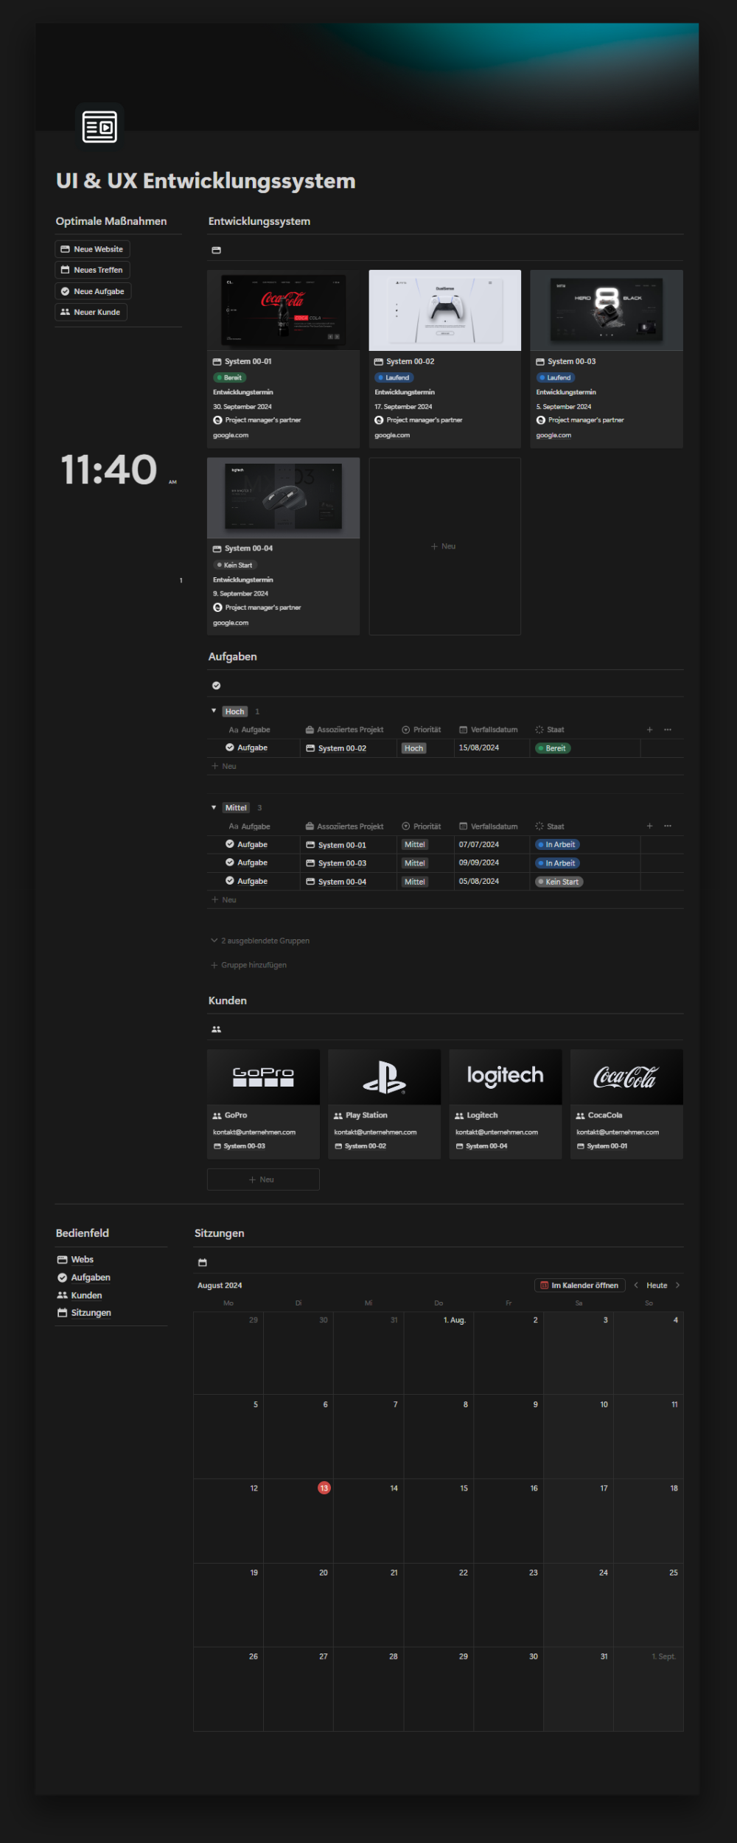Open the Webs link in Bedienfeld
This screenshot has width=737, height=1843.
point(75,1260)
